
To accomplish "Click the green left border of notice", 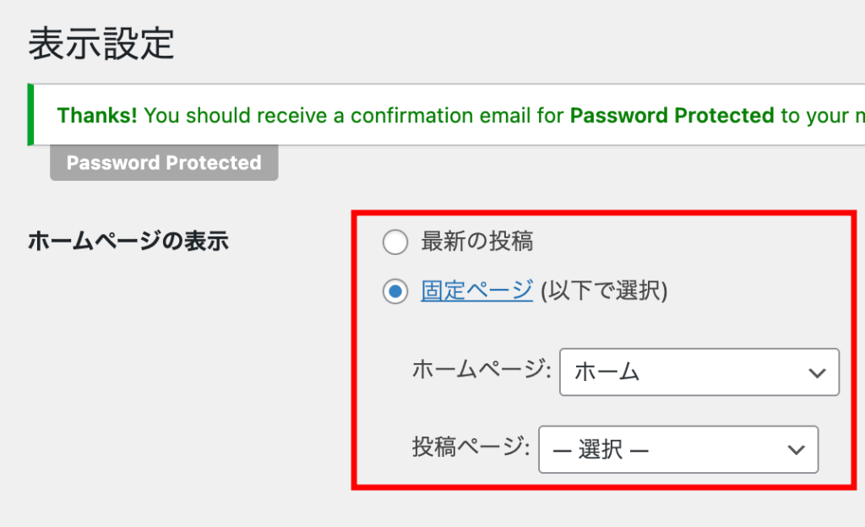I will pos(31,115).
